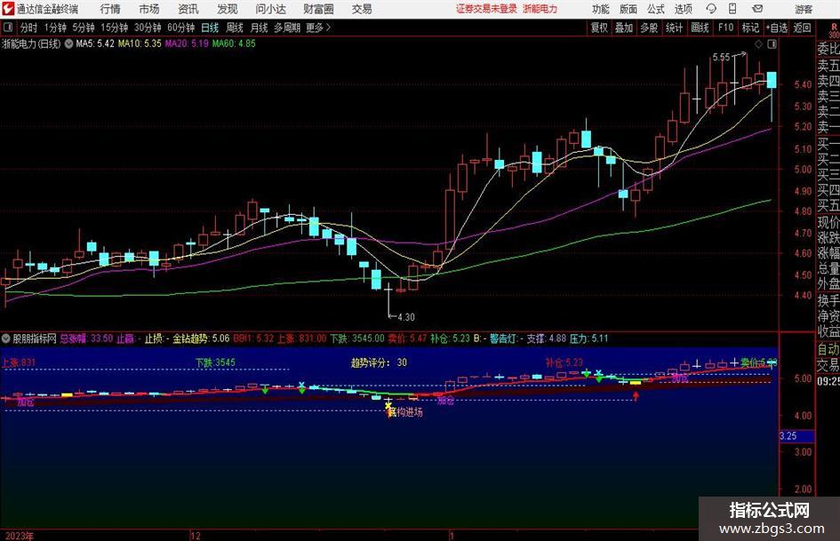Open the 交易 menu
This screenshot has width=840, height=541.
click(x=362, y=9)
